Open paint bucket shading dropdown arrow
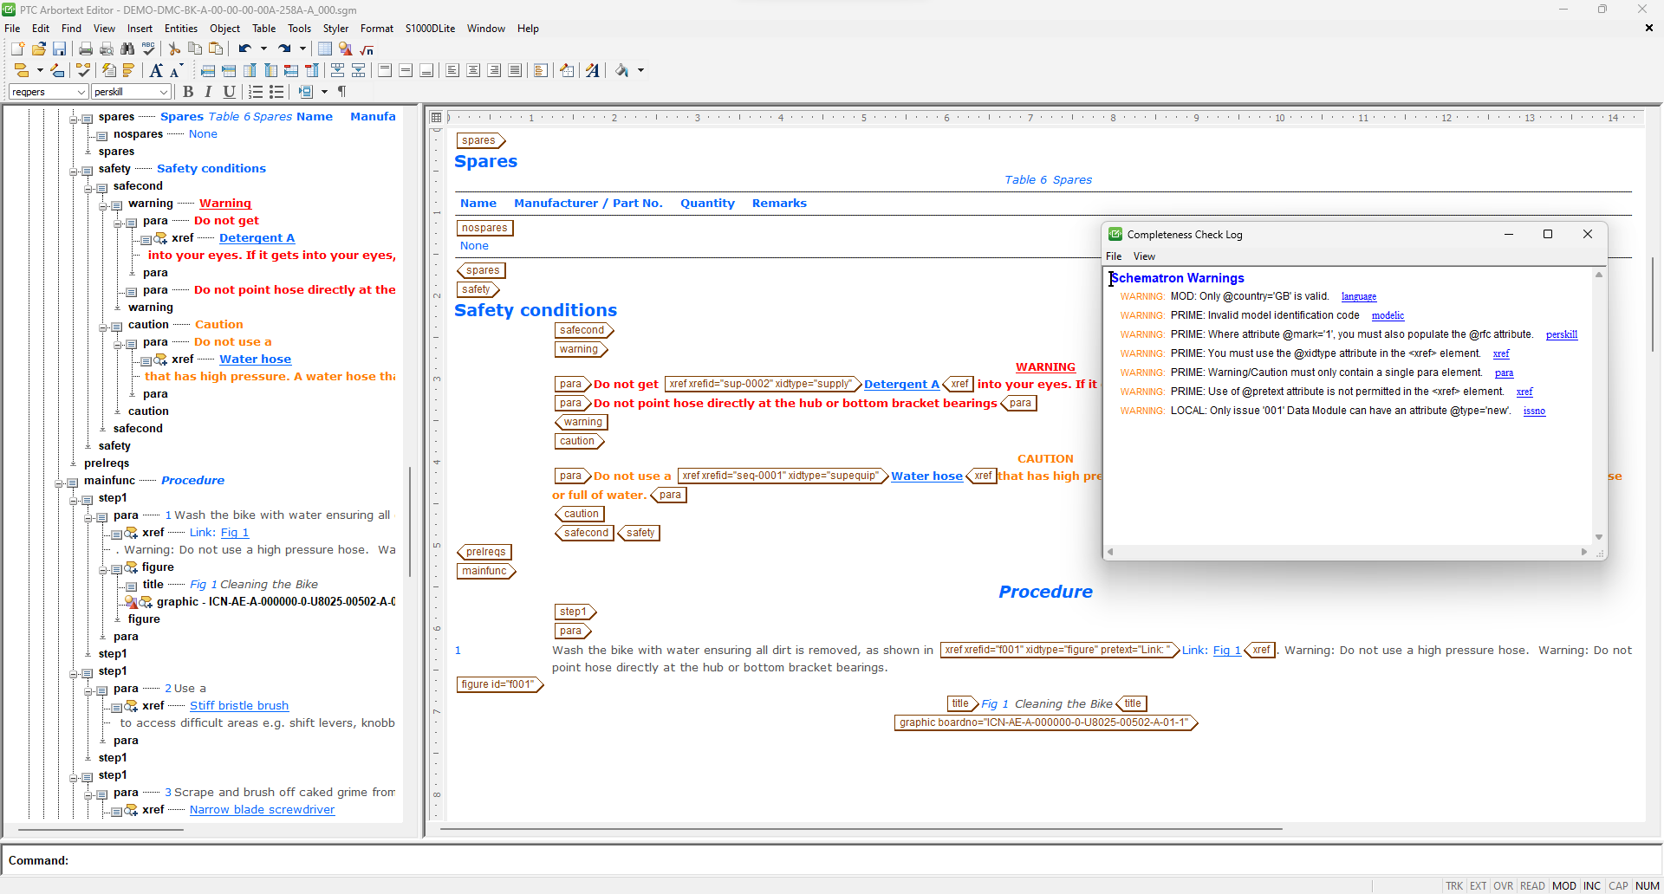The height and width of the screenshot is (894, 1664). (640, 70)
